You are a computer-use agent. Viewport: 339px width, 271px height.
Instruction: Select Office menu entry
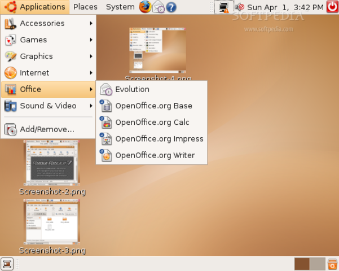pyautogui.click(x=48, y=89)
